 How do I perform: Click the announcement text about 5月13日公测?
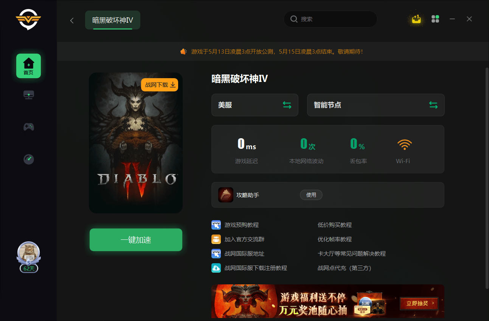coord(277,51)
